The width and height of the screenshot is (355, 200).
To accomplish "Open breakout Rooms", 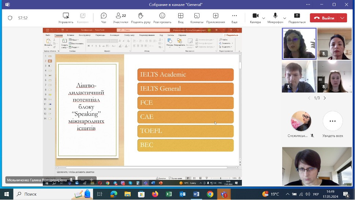I will [x=197, y=18].
